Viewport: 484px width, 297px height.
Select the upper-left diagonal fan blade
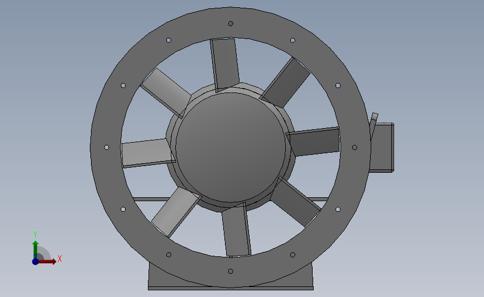pos(166,92)
